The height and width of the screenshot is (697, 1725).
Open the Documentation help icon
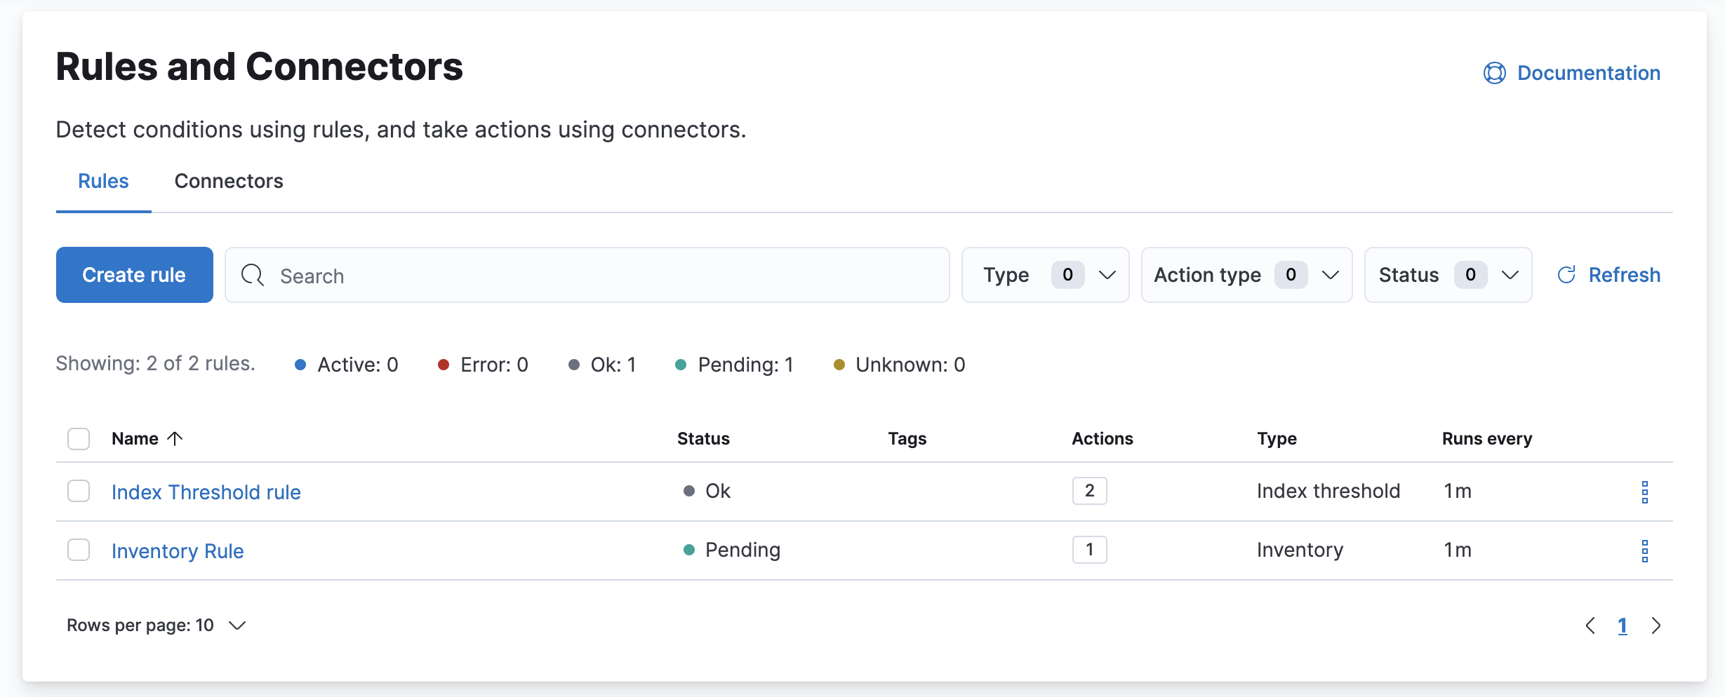(1493, 73)
